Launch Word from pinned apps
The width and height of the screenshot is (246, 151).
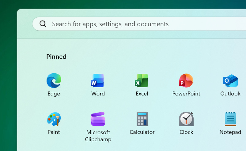(x=97, y=81)
